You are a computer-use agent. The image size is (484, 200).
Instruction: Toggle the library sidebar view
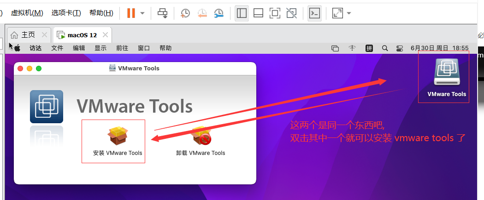coord(242,13)
